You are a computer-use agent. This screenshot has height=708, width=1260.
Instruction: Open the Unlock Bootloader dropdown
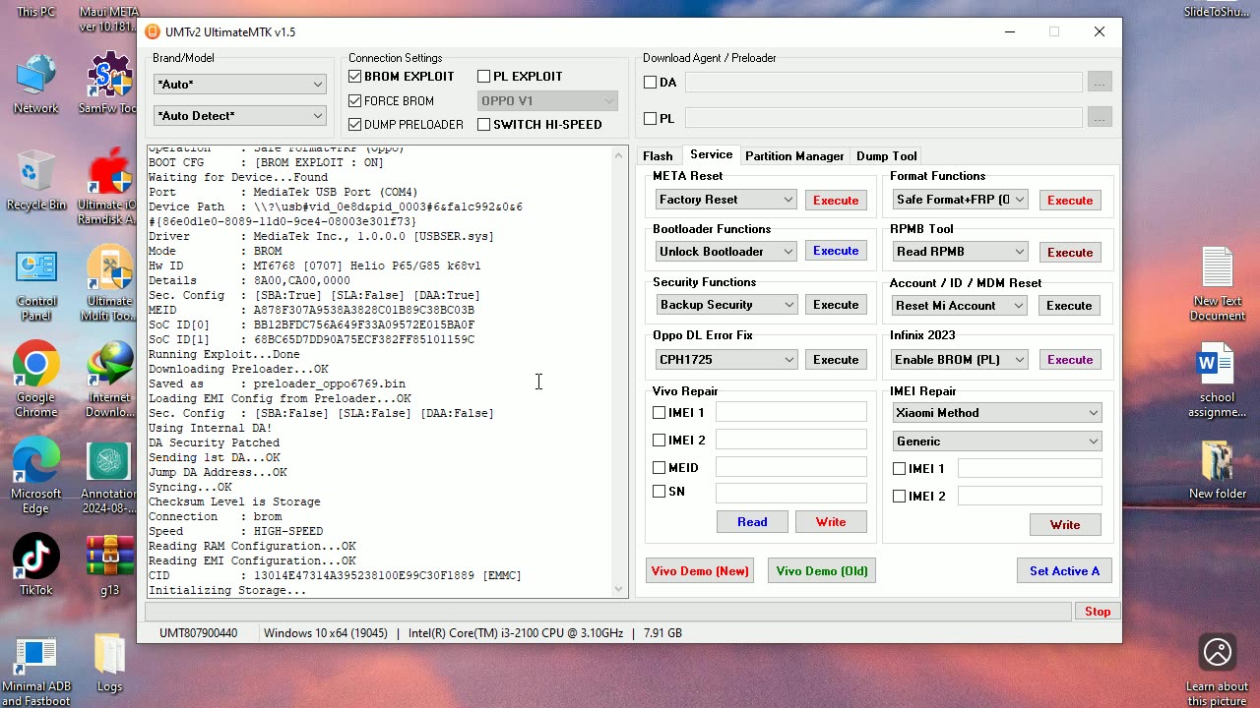tap(725, 252)
